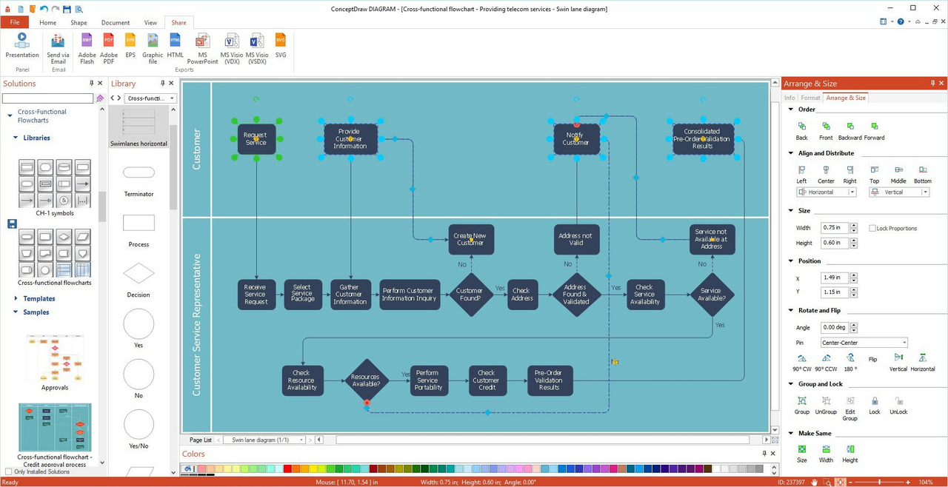Viewport: 948px width, 487px height.
Task: Group the selected shapes
Action: [802, 406]
